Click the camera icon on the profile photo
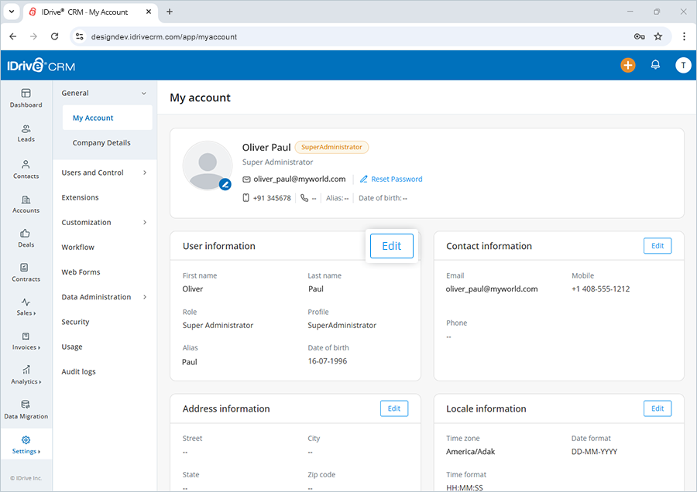 click(226, 185)
